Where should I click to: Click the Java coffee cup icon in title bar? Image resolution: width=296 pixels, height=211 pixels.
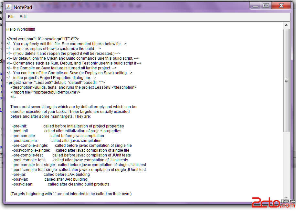click(9, 7)
